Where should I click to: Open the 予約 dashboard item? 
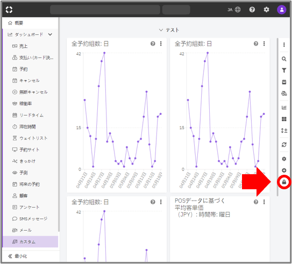pos(30,69)
